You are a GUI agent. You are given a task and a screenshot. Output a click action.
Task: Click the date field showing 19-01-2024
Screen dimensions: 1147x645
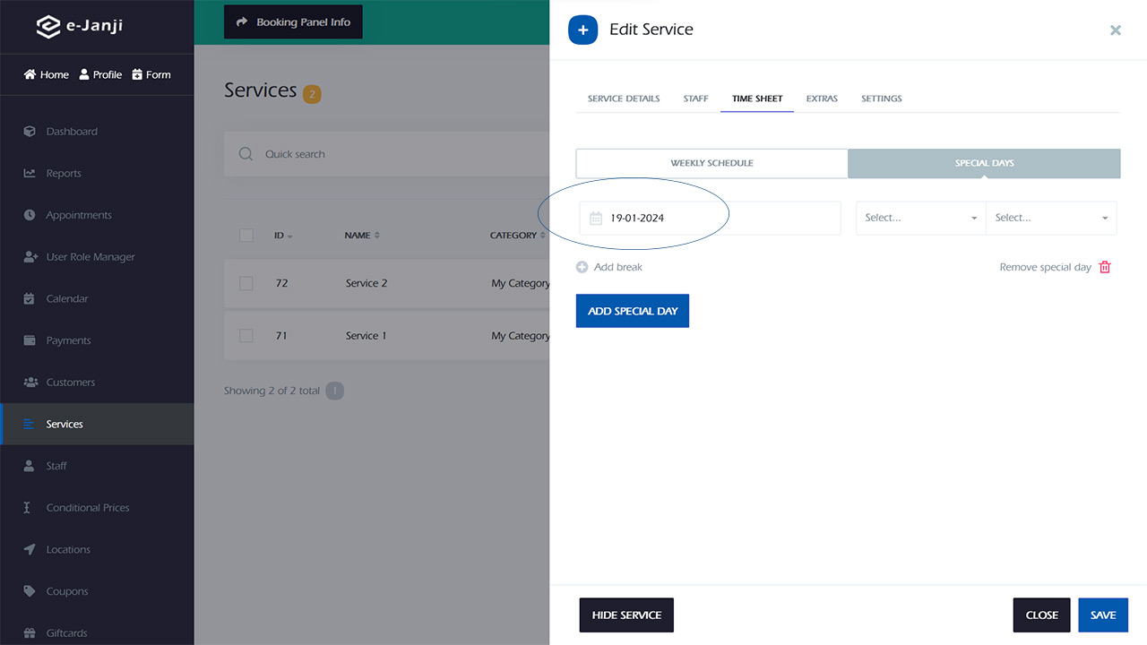(x=711, y=218)
